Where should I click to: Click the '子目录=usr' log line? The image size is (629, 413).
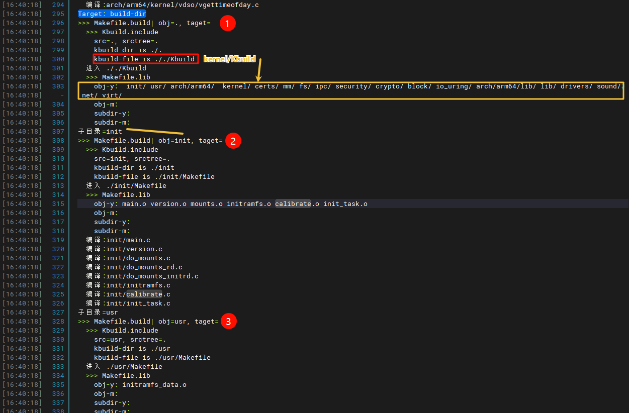(98, 313)
